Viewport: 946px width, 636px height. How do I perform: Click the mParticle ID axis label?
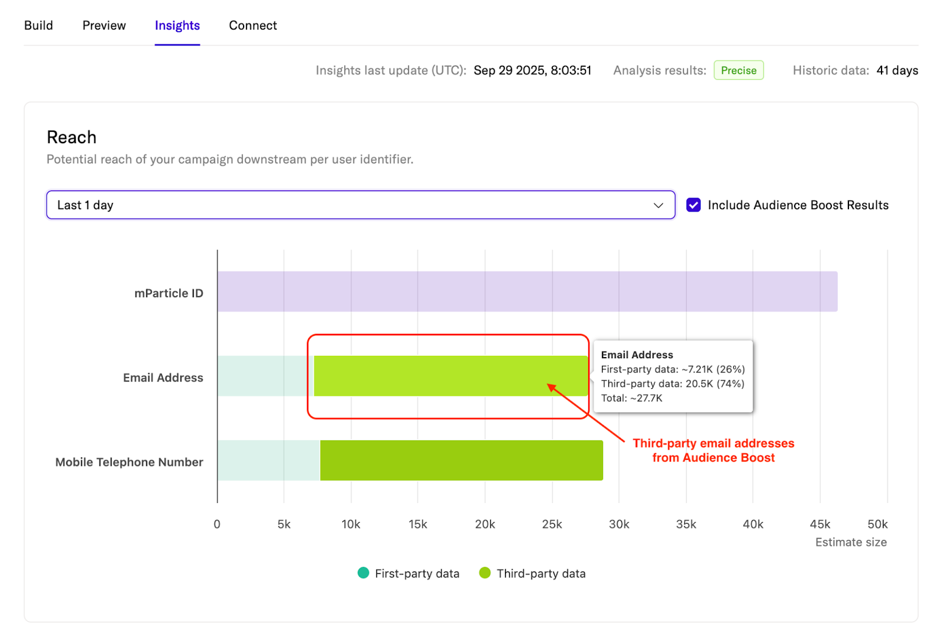tap(169, 293)
